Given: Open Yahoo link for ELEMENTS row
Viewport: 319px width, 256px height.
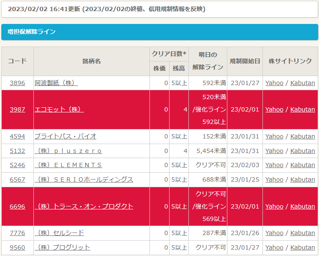Looking at the screenshot, I should click(x=274, y=165).
